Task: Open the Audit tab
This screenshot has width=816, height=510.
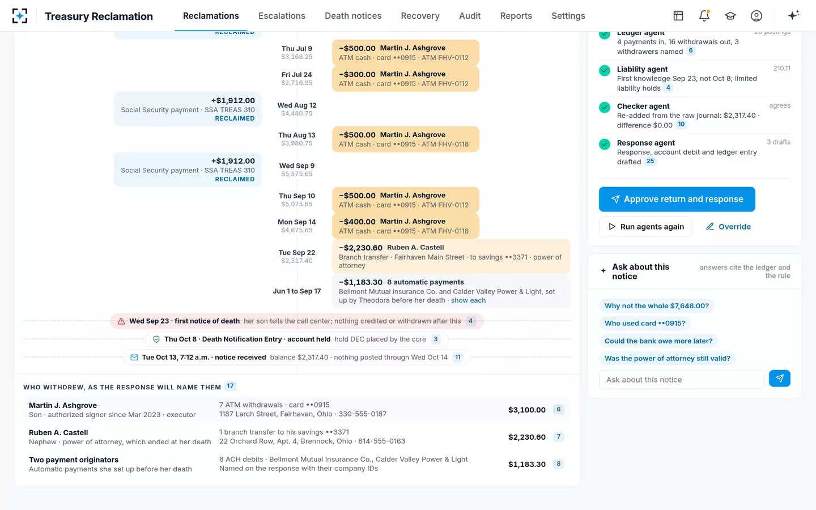Action: (x=470, y=16)
